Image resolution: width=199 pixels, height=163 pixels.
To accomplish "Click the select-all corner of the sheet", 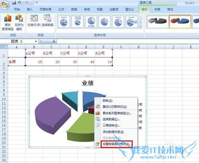I will pyautogui.click(x=4, y=47).
